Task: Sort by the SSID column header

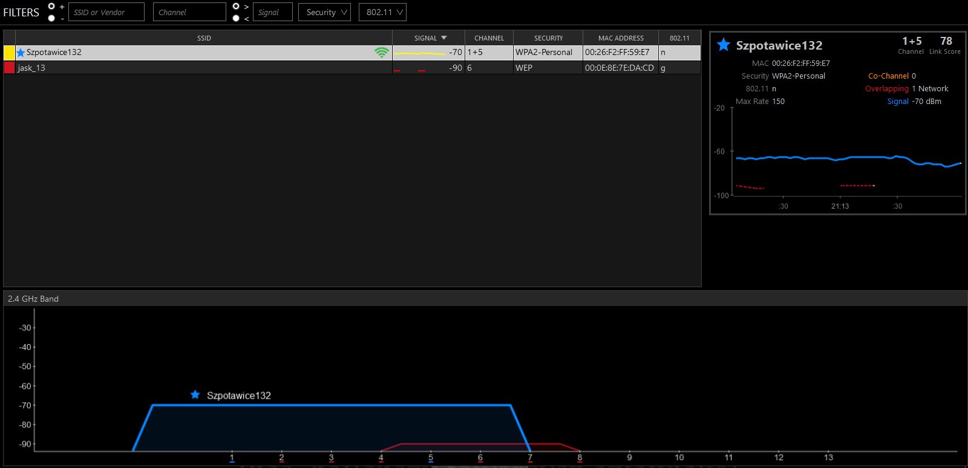Action: 204,38
